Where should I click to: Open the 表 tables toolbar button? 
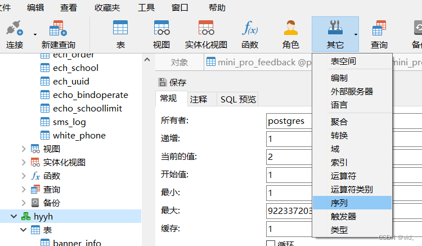(120, 34)
